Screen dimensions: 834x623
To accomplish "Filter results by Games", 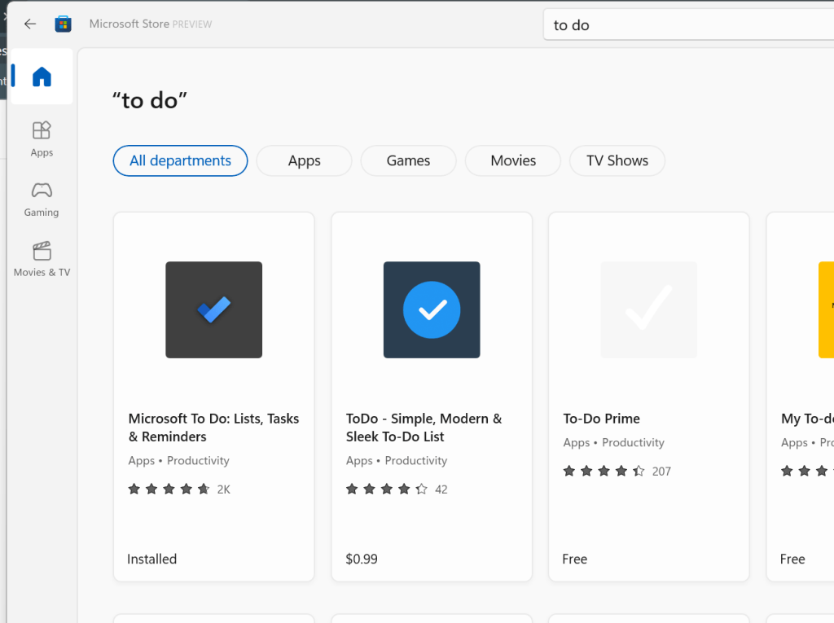I will point(408,160).
